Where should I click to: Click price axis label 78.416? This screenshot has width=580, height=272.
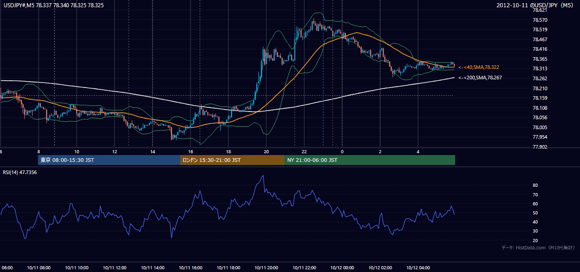[540, 49]
